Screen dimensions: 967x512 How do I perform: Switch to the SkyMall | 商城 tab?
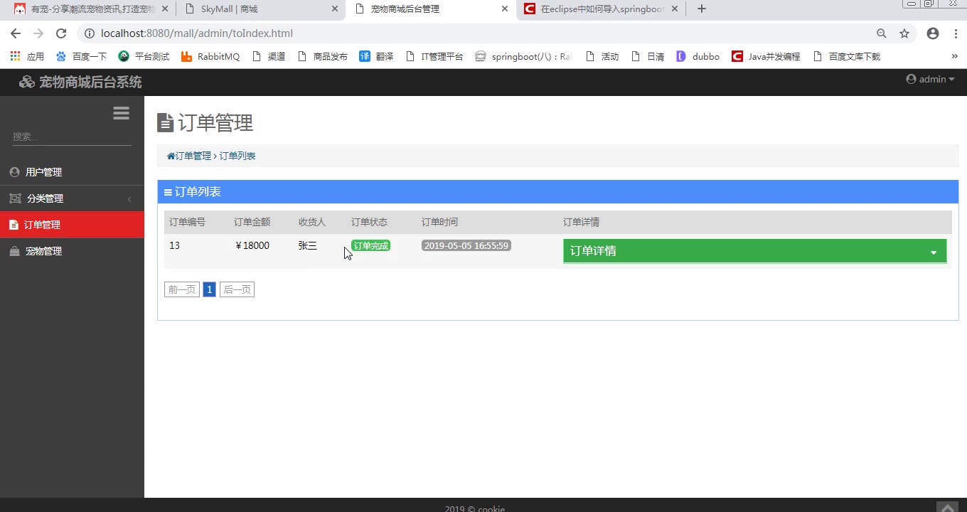coord(260,9)
